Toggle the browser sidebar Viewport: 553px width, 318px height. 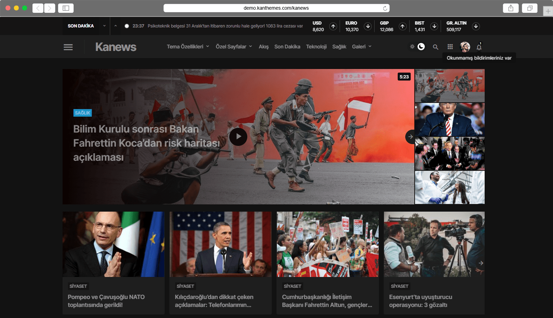(x=66, y=8)
